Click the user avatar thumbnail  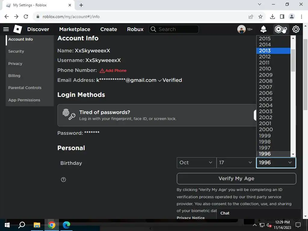click(x=242, y=29)
